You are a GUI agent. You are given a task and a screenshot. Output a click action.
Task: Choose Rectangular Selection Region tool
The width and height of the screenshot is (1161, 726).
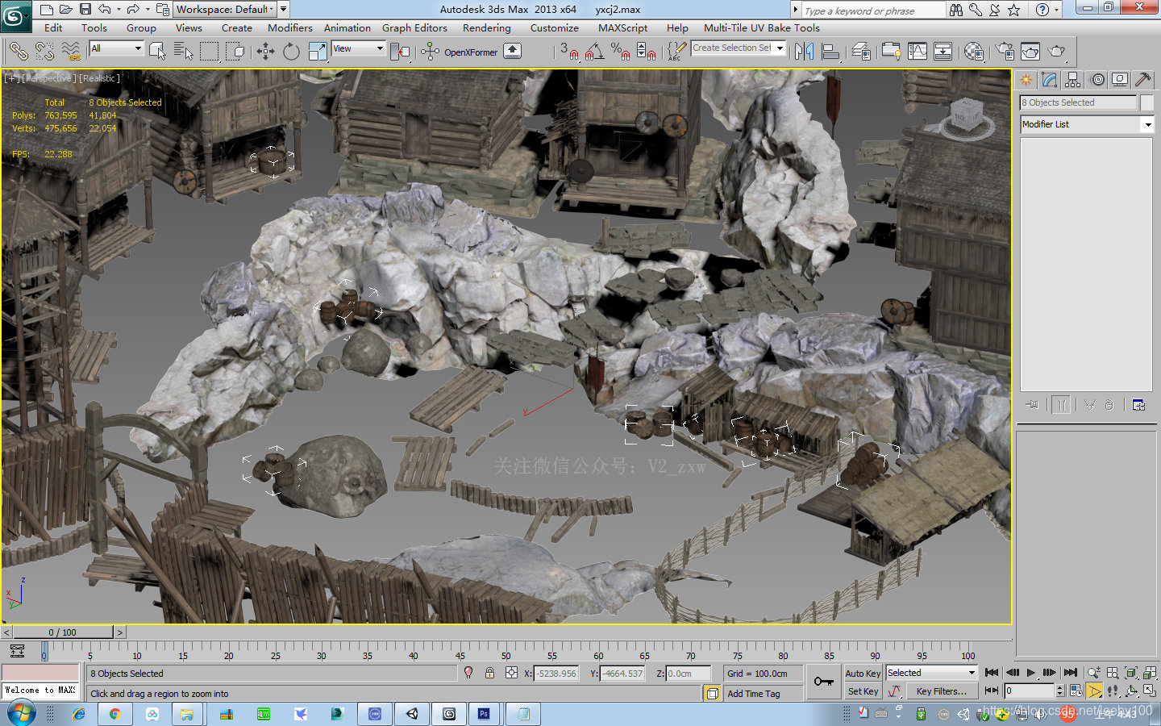210,51
